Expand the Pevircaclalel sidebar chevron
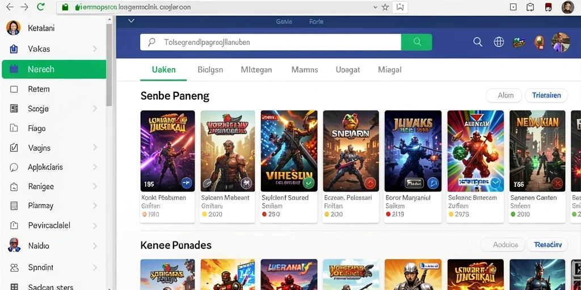The image size is (581, 290). pos(95,225)
